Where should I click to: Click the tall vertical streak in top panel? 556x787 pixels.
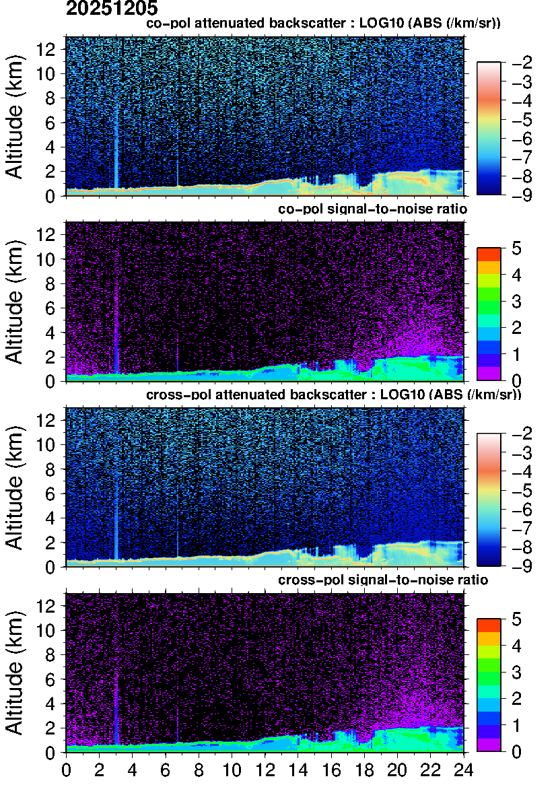[116, 148]
